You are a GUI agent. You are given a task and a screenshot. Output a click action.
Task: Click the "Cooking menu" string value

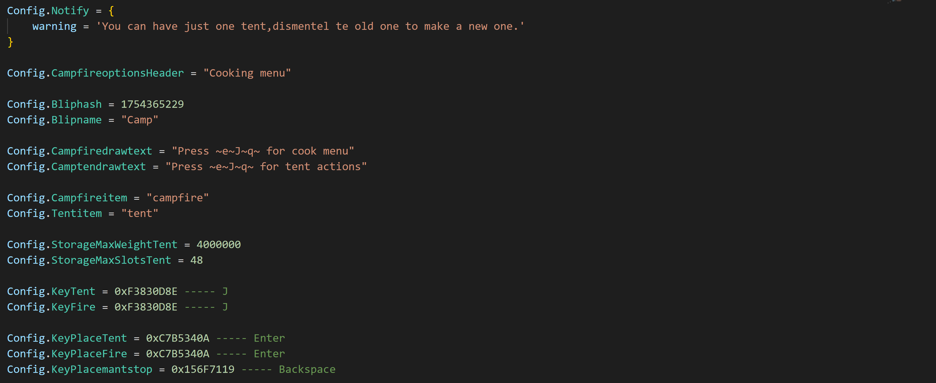point(247,73)
